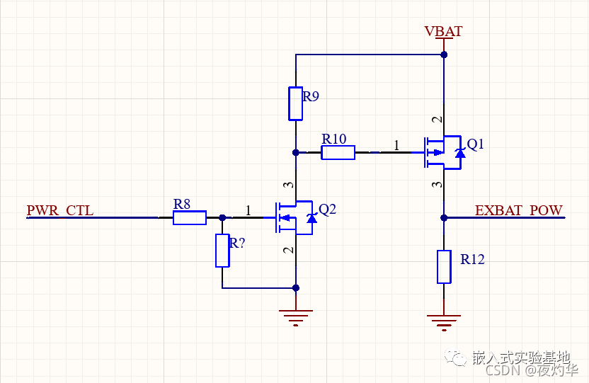The image size is (589, 383).
Task: Click pin number 1 at Q1 gate
Action: [396, 145]
